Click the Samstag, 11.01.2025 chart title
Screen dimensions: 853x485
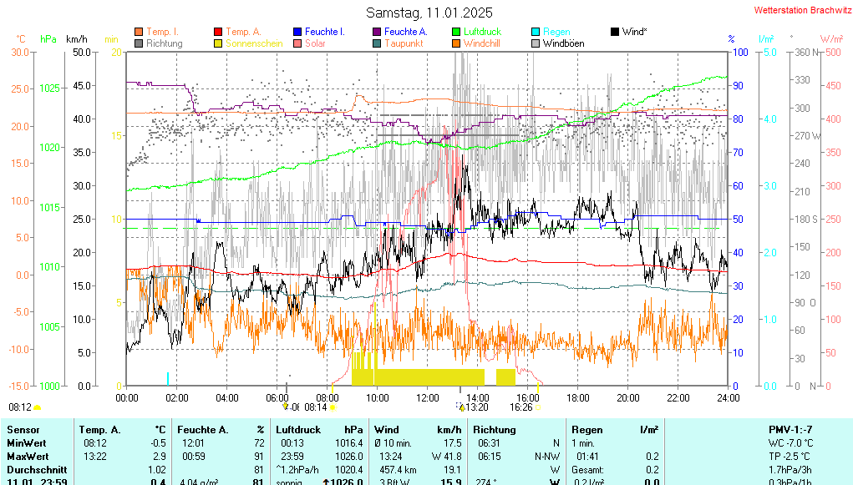coord(429,13)
